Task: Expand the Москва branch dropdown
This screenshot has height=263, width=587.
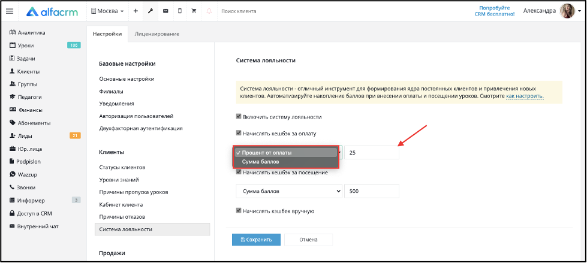Action: coord(107,11)
